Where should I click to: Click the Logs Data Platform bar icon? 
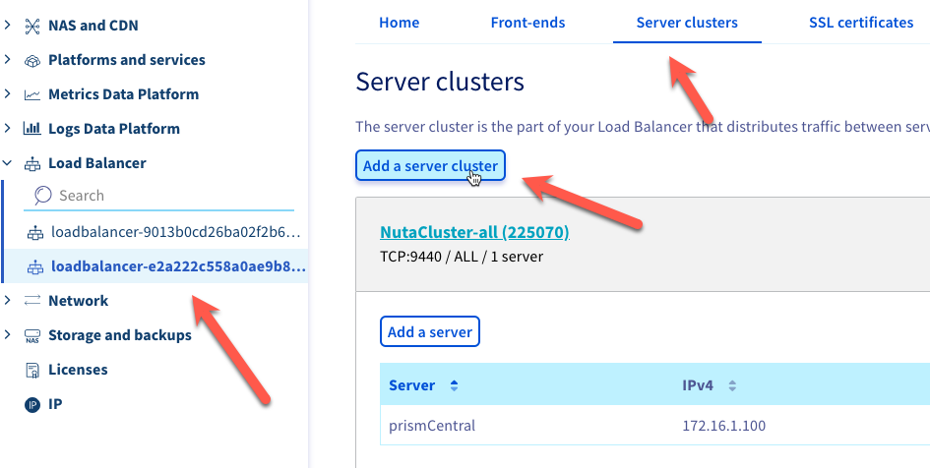[x=32, y=129]
